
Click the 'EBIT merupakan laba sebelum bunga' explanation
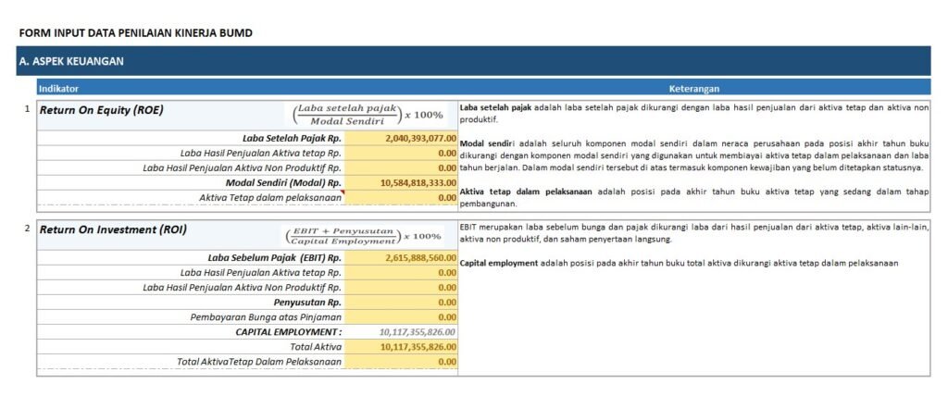694,233
